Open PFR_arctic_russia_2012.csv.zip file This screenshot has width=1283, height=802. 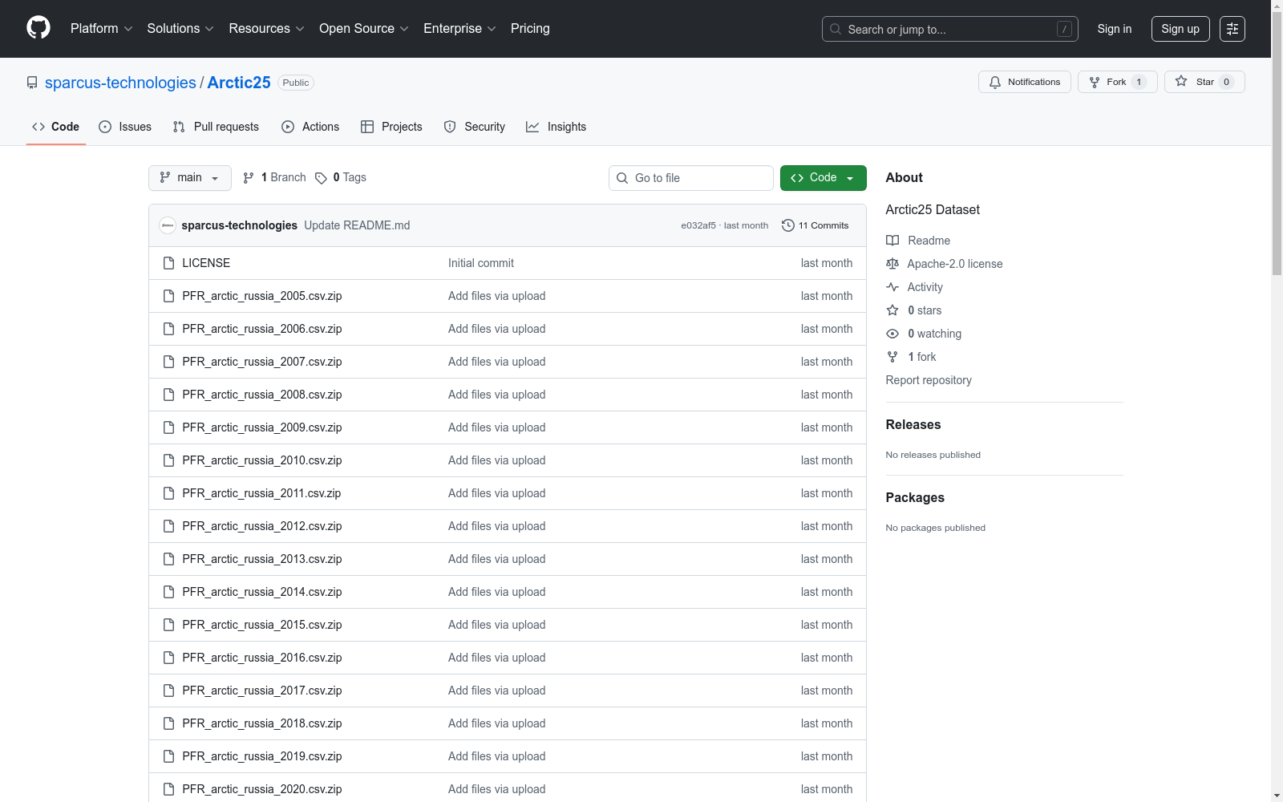[x=262, y=526]
